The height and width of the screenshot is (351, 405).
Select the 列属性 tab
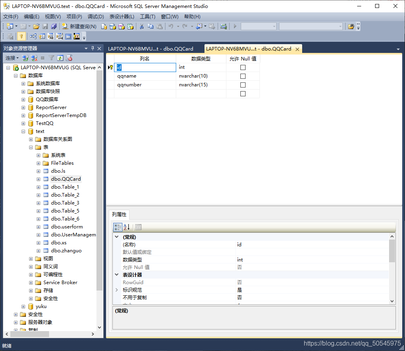119,214
